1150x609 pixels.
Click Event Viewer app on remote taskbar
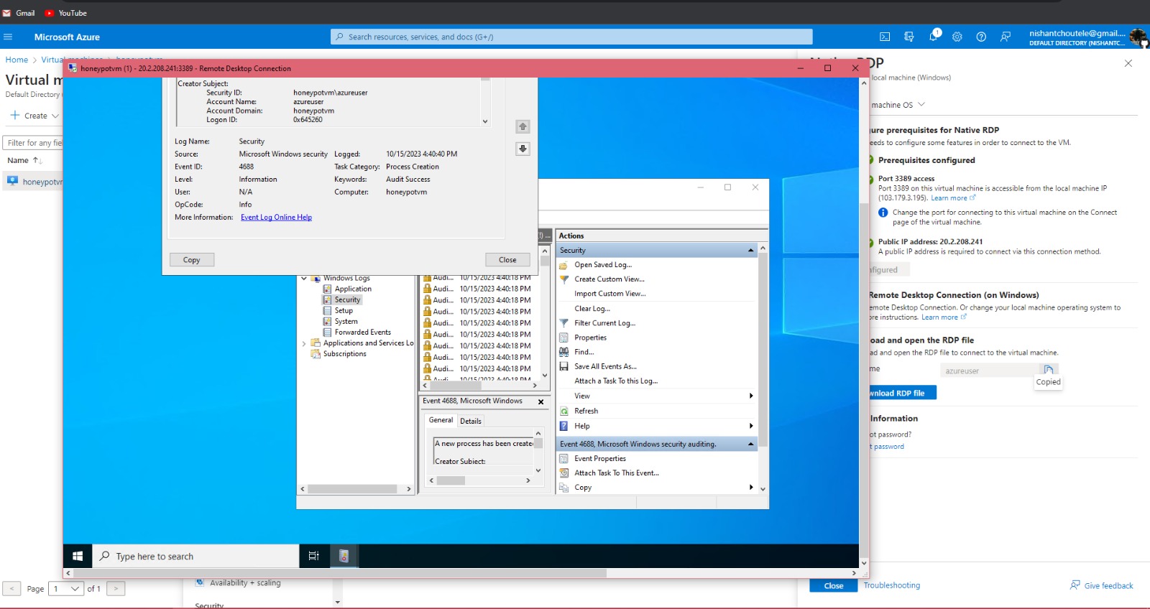click(344, 556)
